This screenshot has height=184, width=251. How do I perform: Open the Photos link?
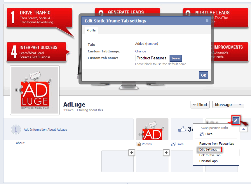[x=147, y=144]
